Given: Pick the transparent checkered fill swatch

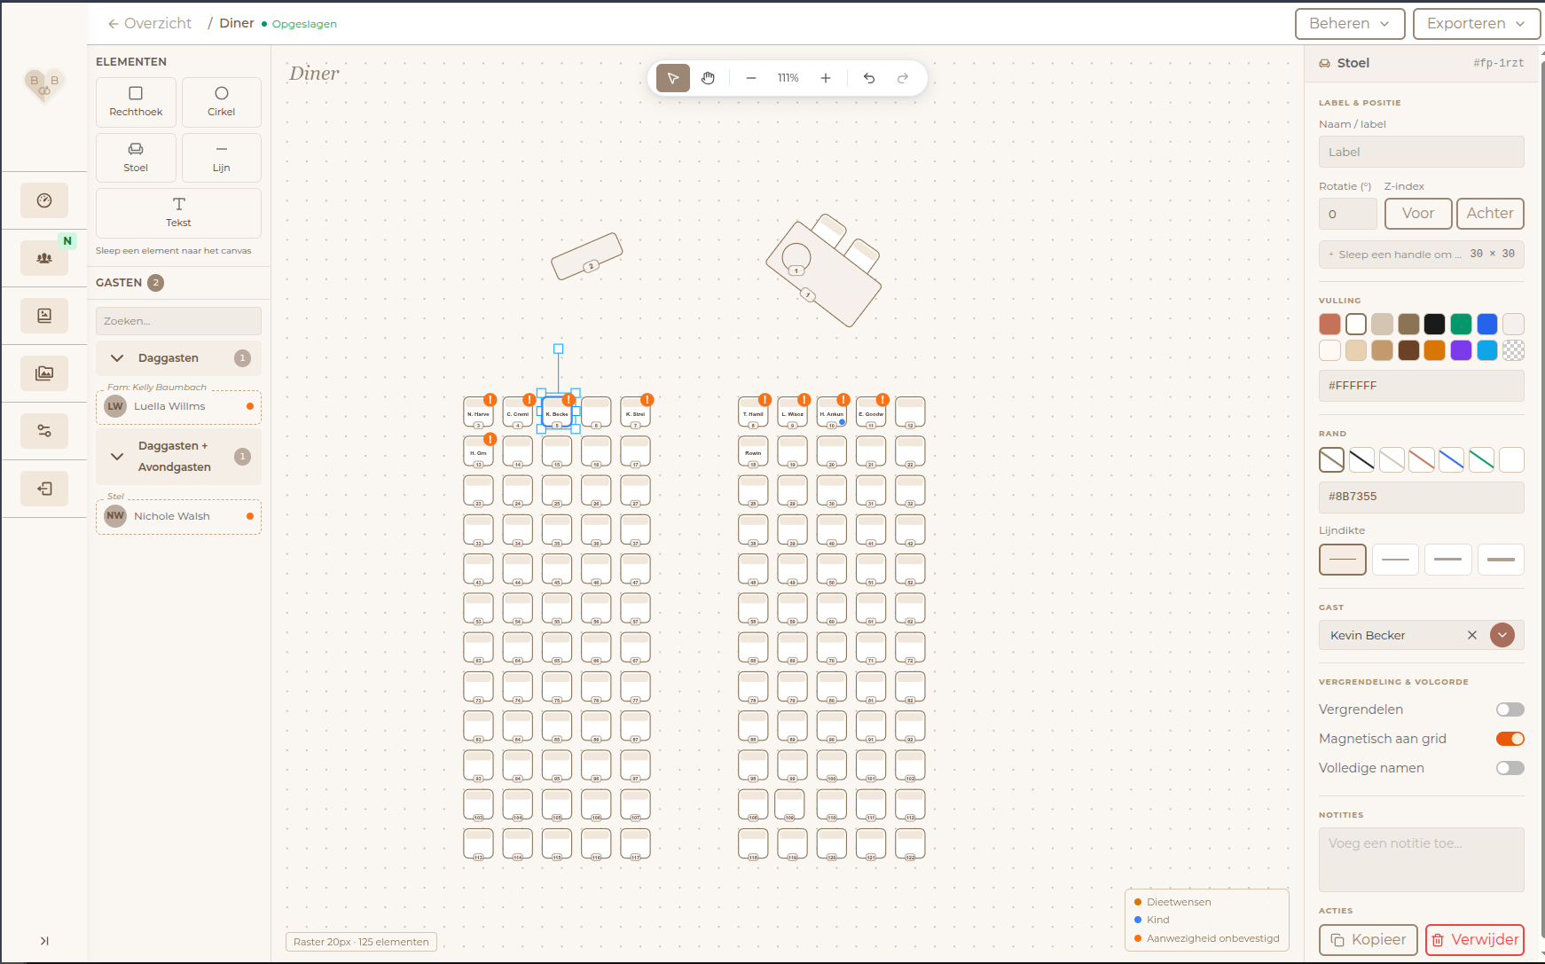Looking at the screenshot, I should [x=1514, y=350].
